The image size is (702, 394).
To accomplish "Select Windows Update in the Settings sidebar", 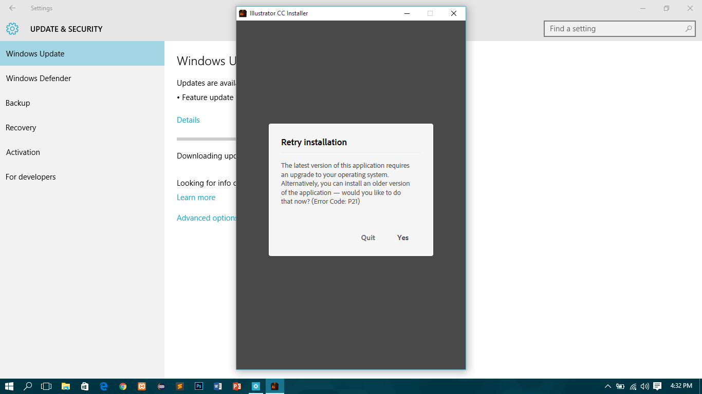I will coord(82,53).
